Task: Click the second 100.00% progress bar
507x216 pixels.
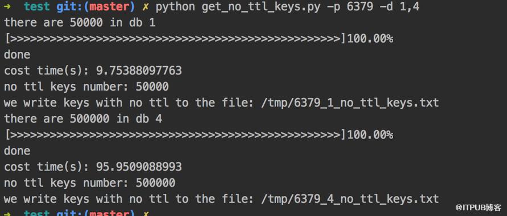Action: [x=199, y=135]
